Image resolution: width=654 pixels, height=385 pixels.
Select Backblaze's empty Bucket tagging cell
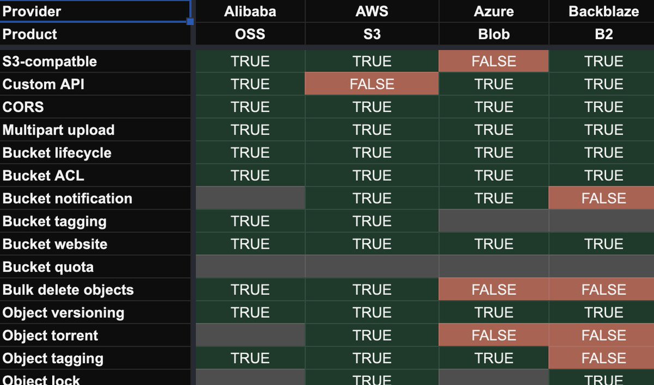click(602, 221)
